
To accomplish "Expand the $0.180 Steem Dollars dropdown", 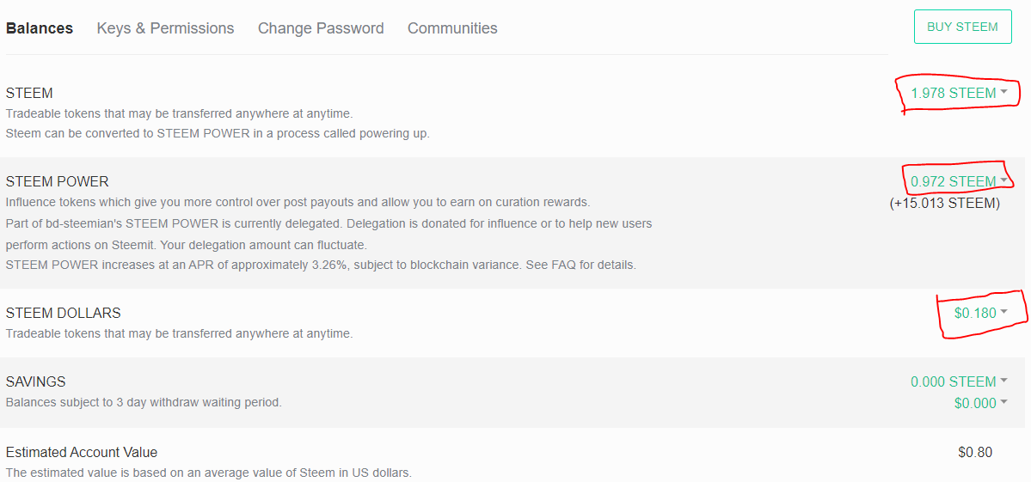I will coord(980,313).
